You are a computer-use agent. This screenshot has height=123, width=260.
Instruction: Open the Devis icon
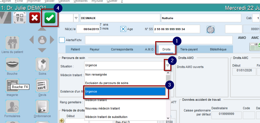click(x=42, y=86)
